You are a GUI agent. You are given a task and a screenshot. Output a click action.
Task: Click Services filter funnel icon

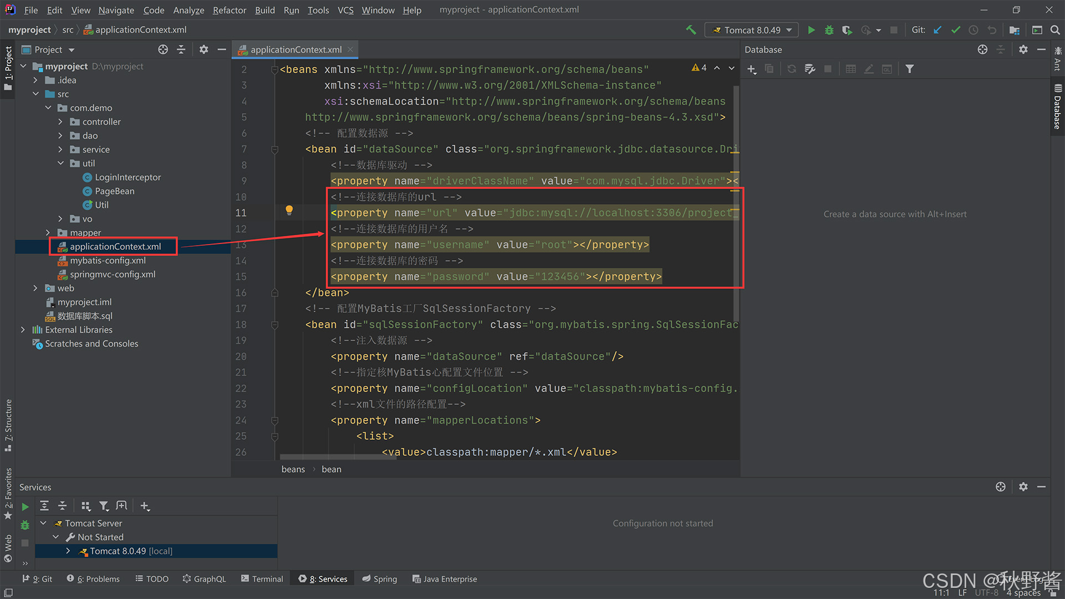pos(104,506)
